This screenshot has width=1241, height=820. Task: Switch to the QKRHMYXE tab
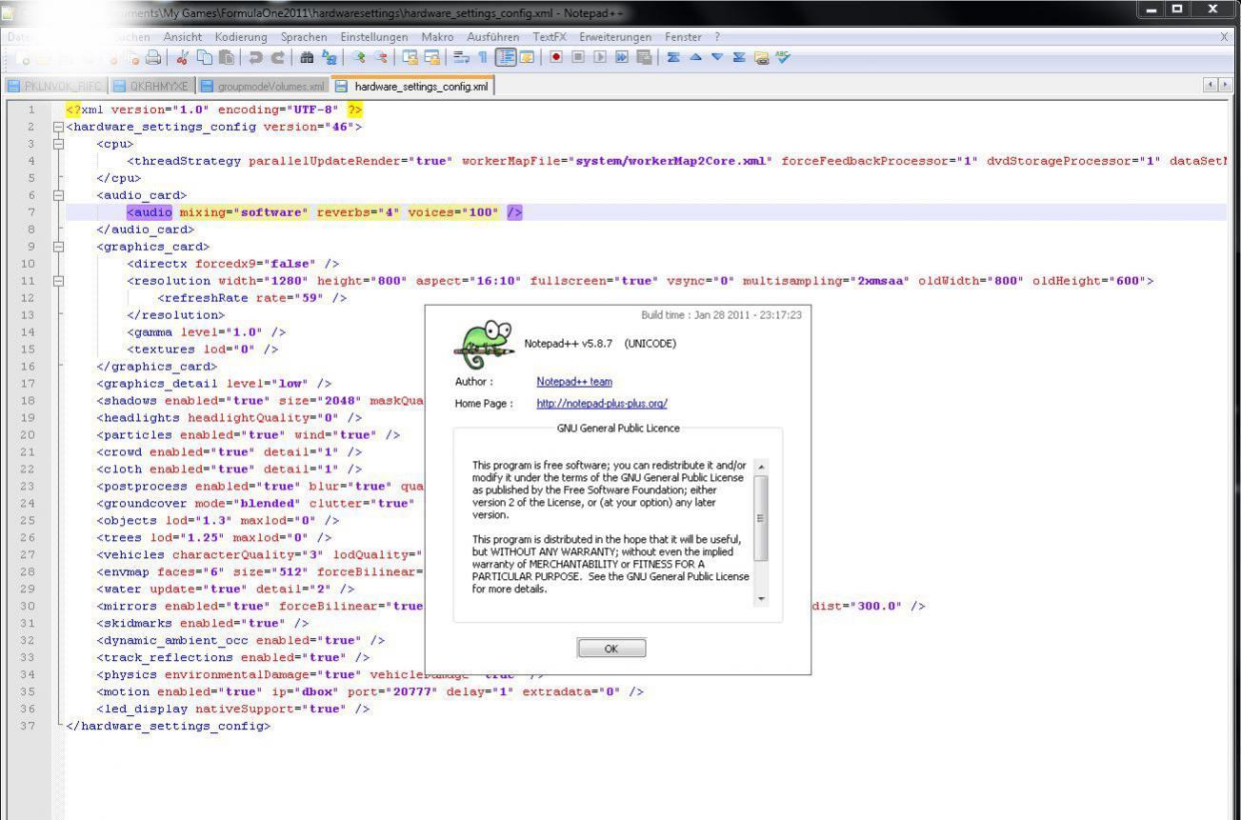[x=150, y=86]
